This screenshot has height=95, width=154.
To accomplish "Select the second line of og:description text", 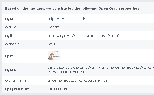I will tap(68, 72).
